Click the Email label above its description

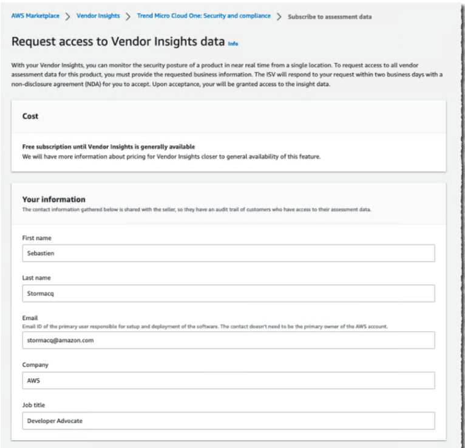pos(30,318)
